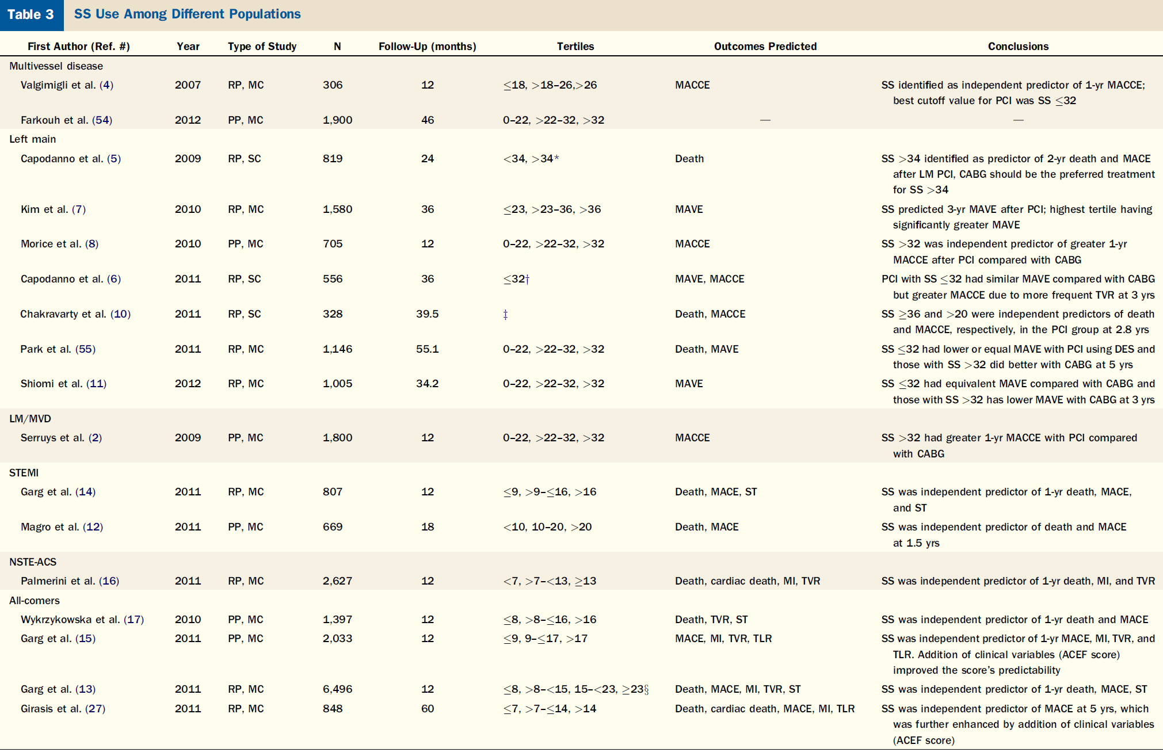
Task: Click follow-up value 55.1 in Park row
Action: (x=428, y=349)
